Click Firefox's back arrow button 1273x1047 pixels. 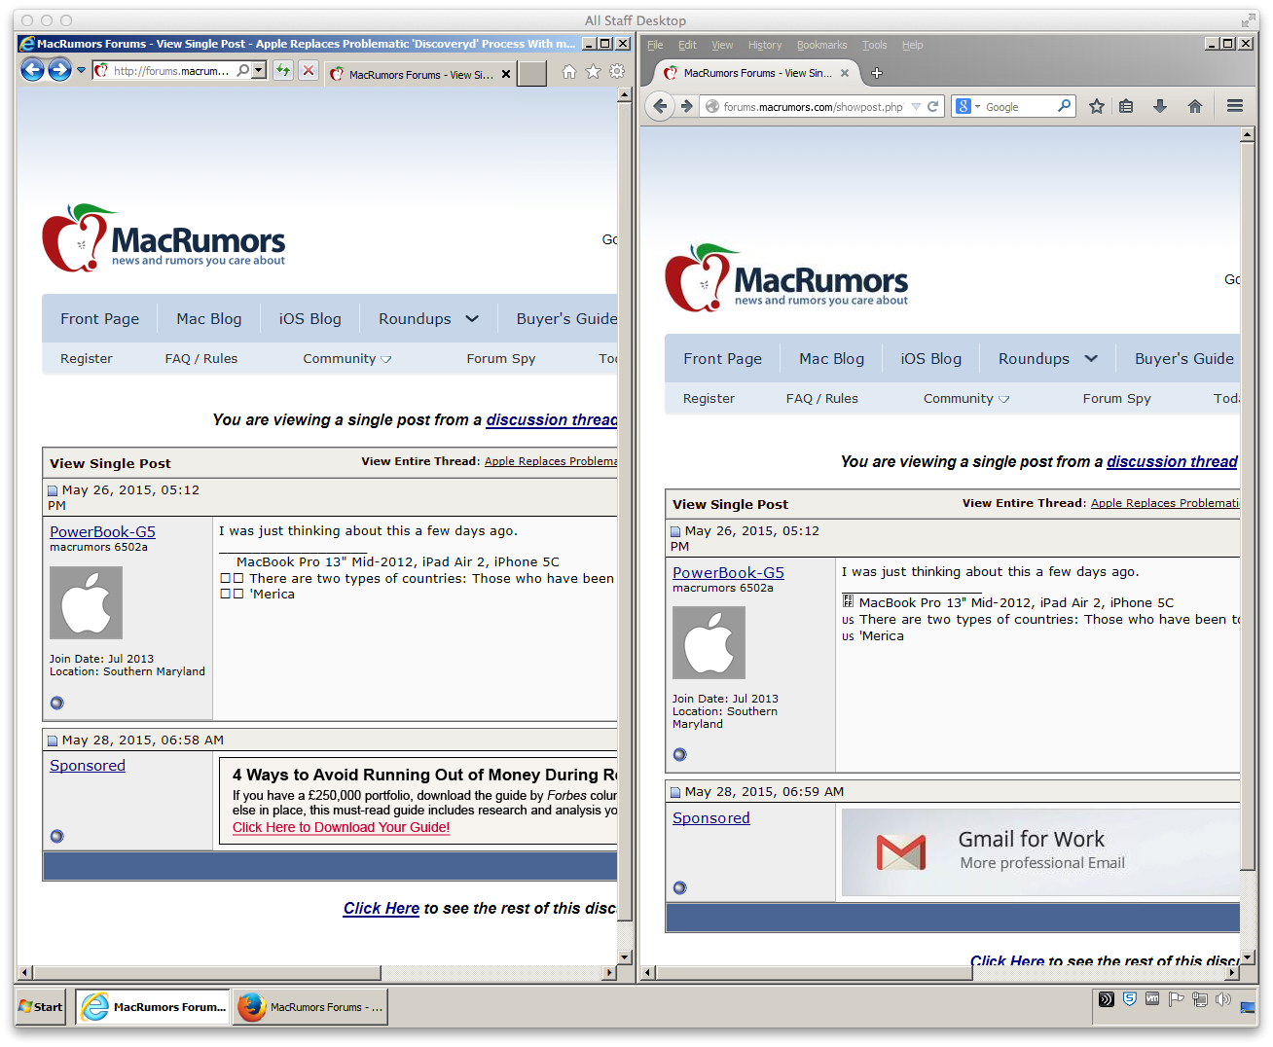[660, 106]
